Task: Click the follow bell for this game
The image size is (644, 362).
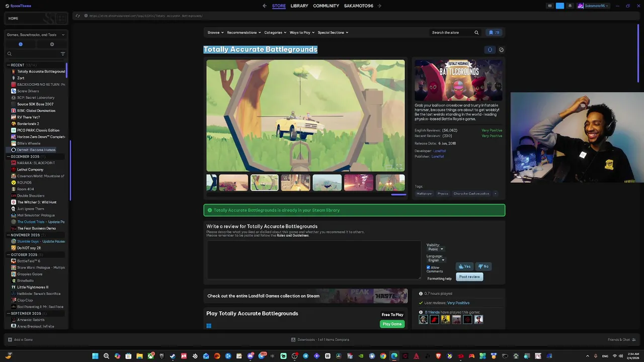Action: point(490,50)
